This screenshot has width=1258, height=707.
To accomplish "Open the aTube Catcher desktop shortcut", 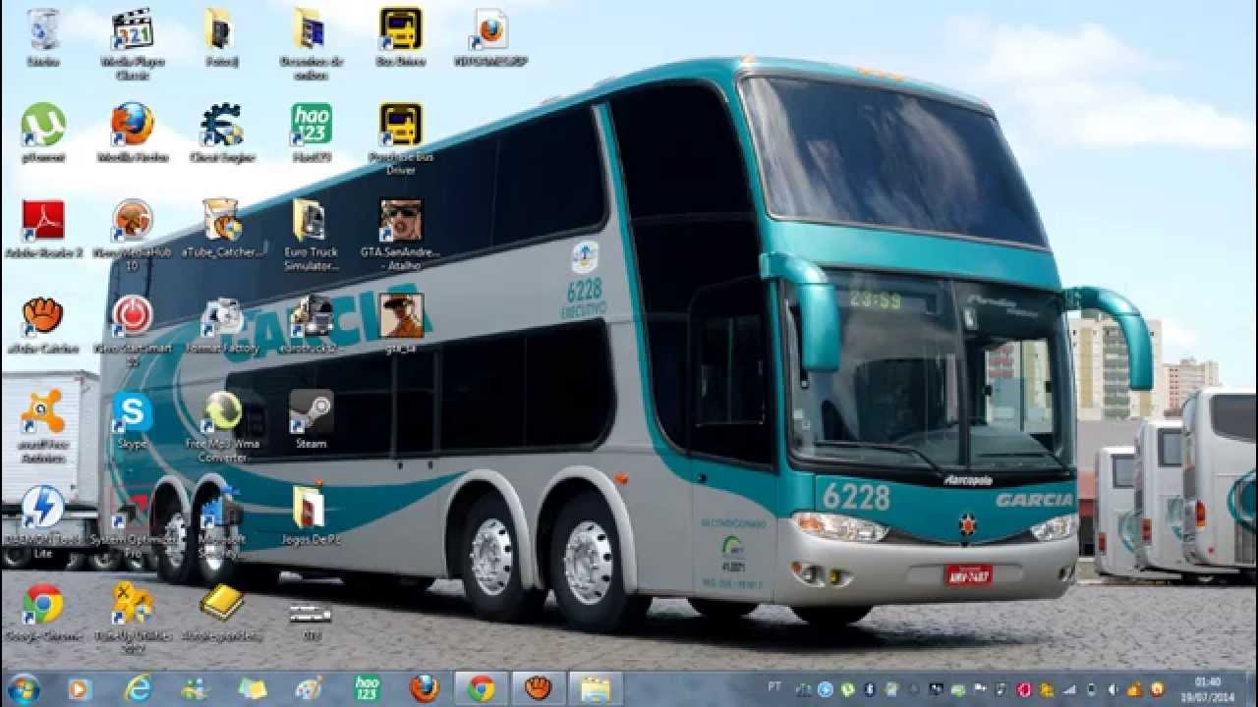I will click(43, 324).
